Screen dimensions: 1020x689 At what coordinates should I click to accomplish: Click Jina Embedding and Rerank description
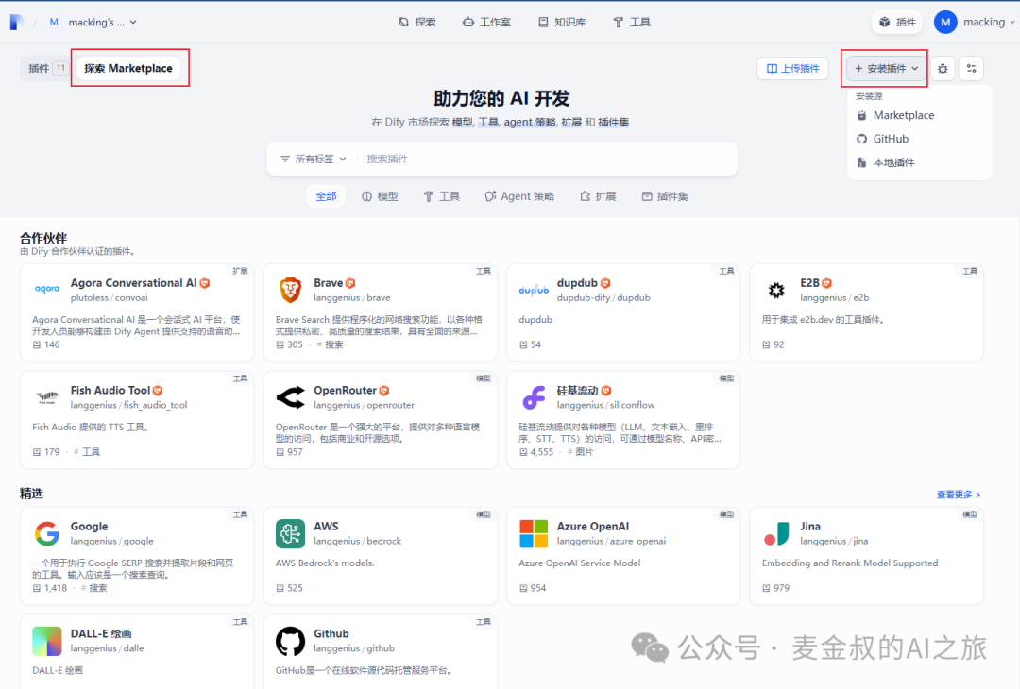pos(850,563)
